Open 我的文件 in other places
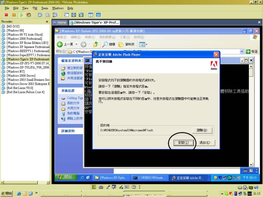The width and height of the screenshot is (263, 197). coord(73,103)
